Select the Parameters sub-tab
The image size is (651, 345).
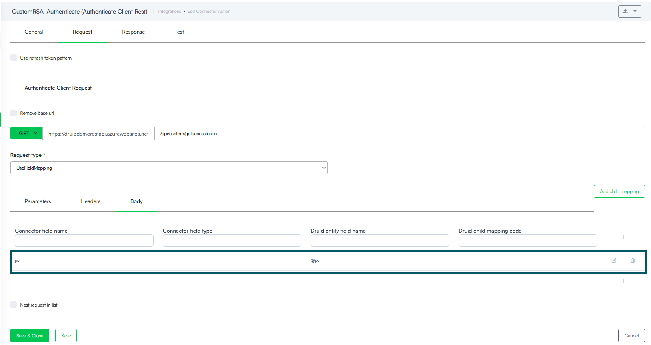[x=38, y=201]
